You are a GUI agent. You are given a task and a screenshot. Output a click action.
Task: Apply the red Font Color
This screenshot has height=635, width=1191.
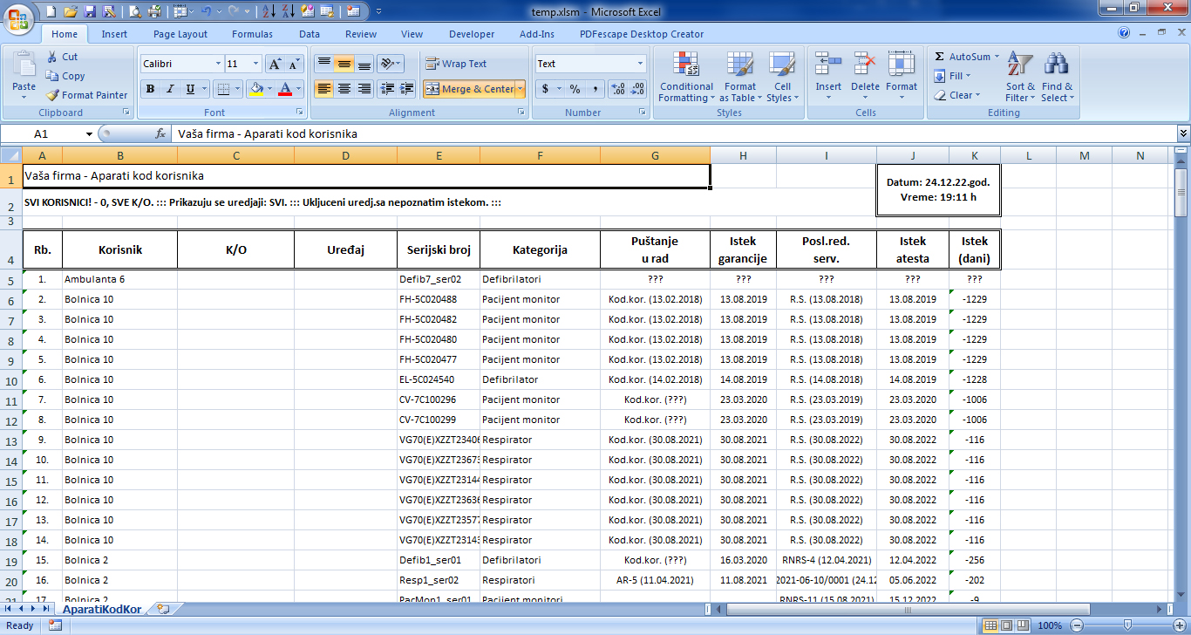click(284, 89)
